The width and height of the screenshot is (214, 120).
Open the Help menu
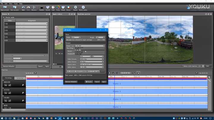tap(21, 4)
